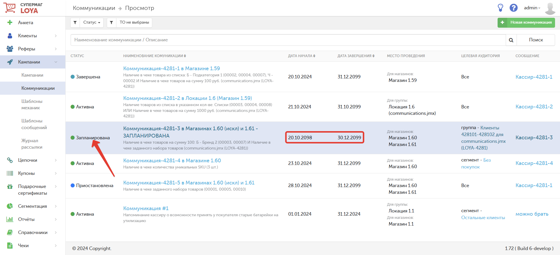
Task: Open Шаблоны механик submenu item
Action: pos(32,104)
